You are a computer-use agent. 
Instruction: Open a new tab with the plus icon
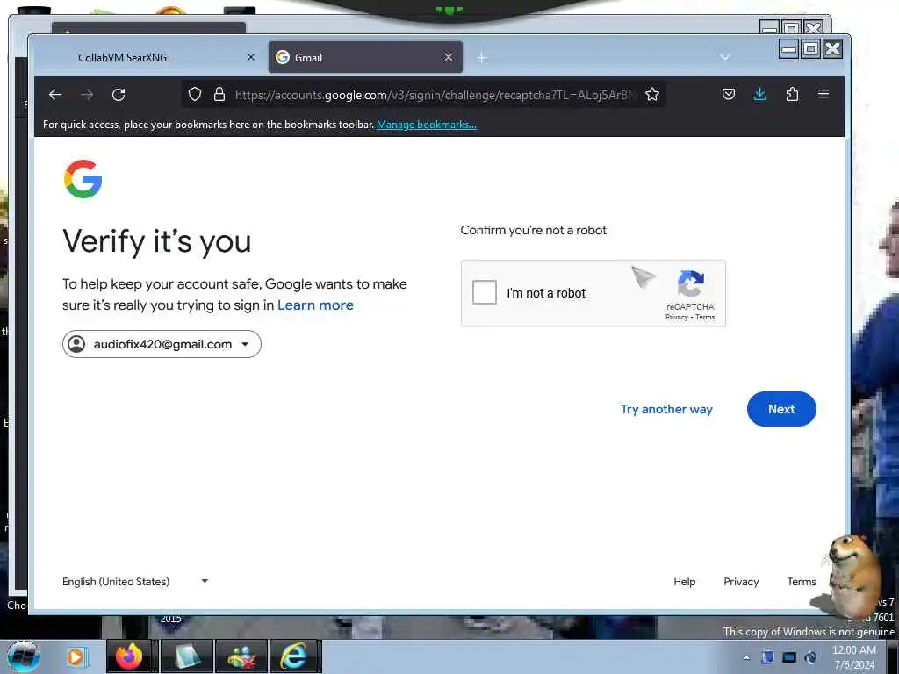click(482, 58)
